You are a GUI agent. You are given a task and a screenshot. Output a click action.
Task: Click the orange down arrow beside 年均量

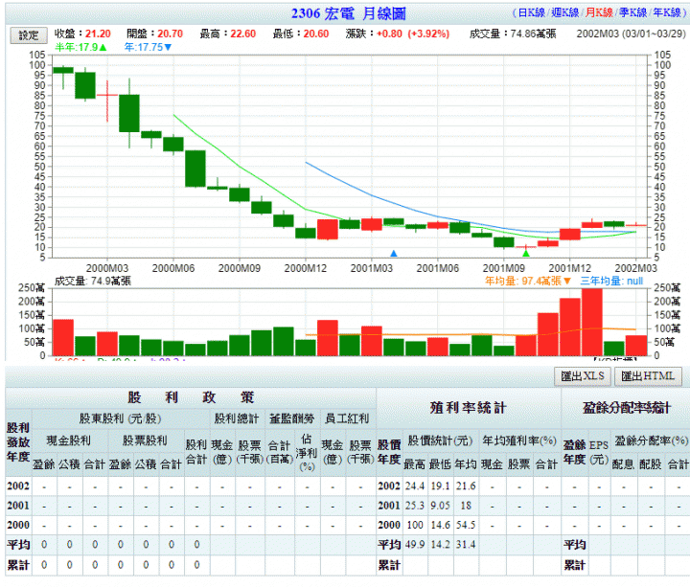[x=566, y=281]
